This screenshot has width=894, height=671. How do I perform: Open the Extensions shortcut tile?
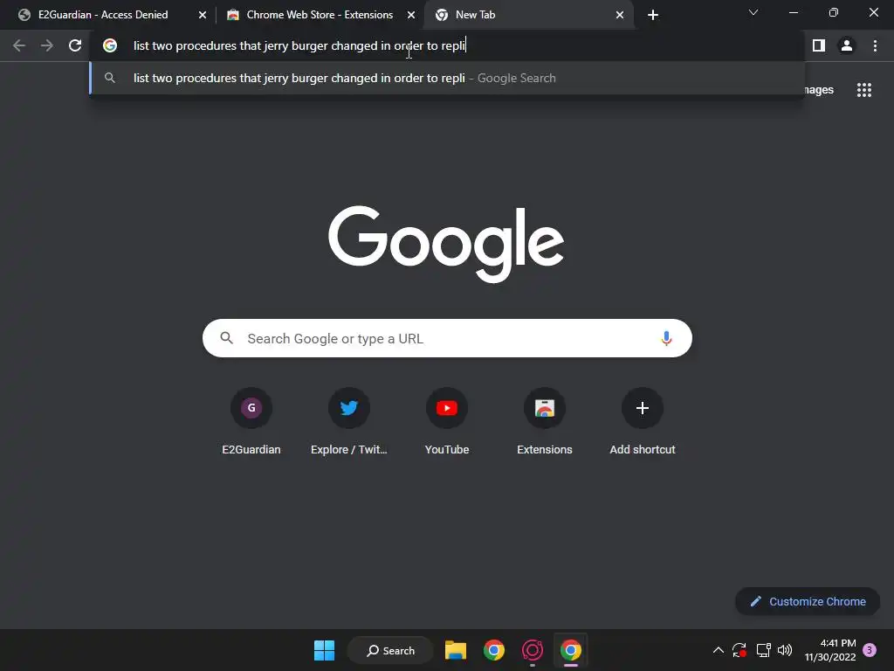click(x=545, y=421)
